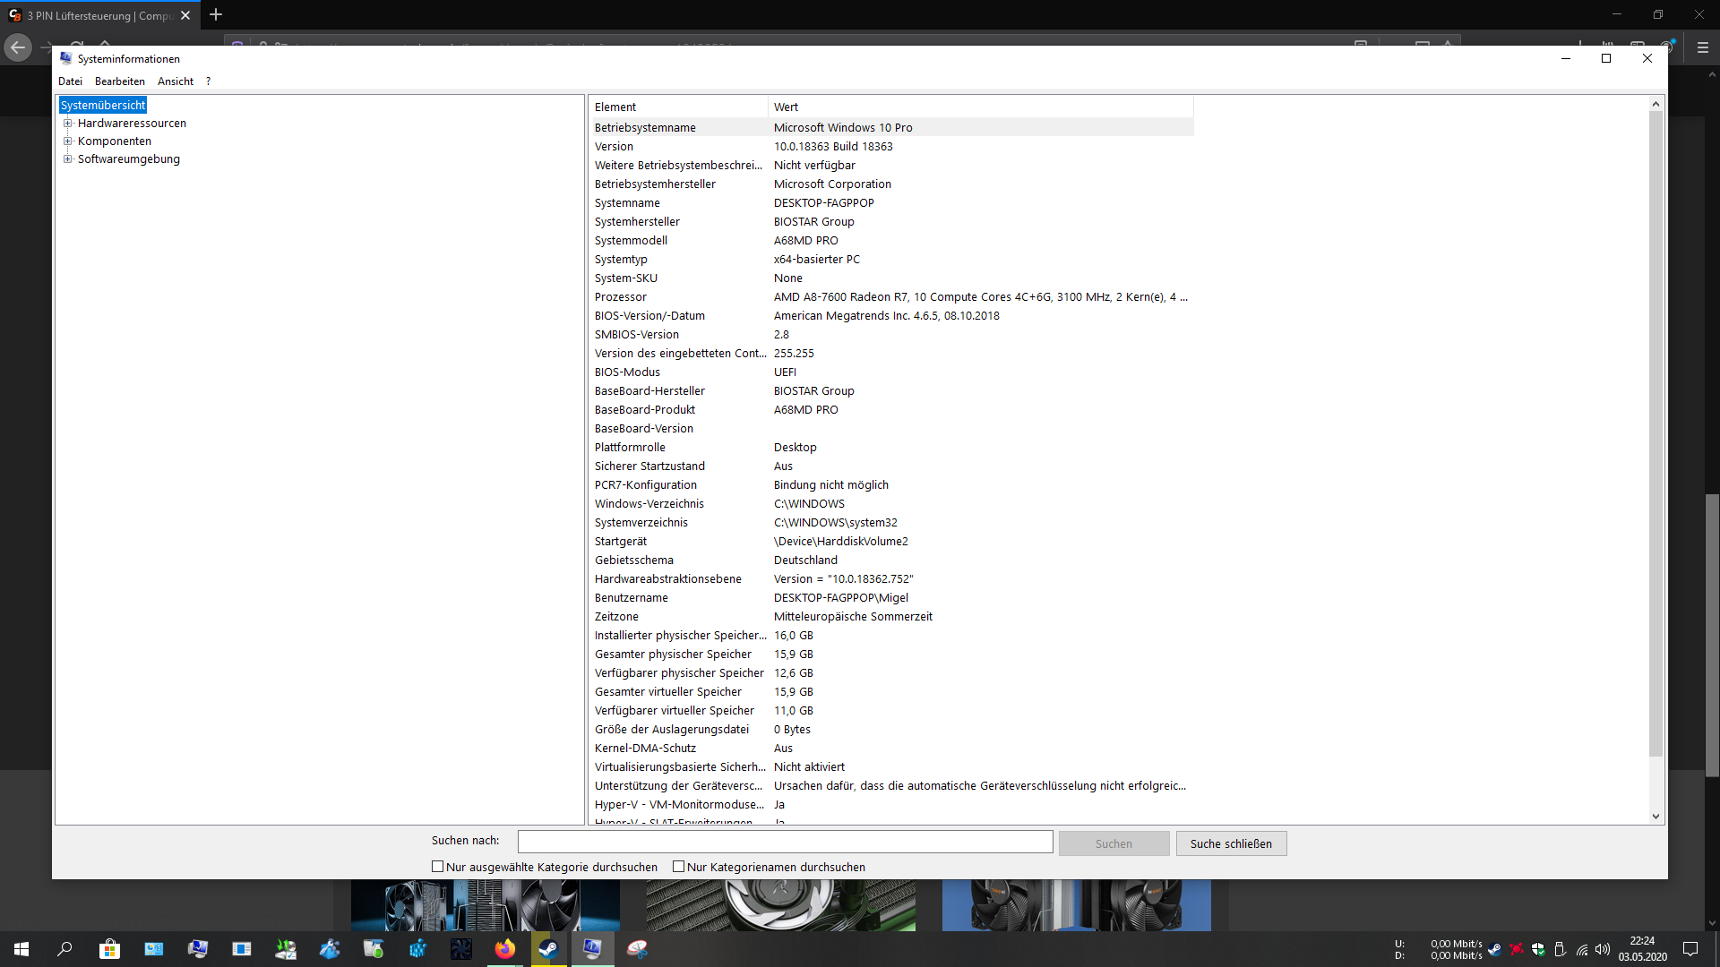This screenshot has width=1720, height=967.
Task: Open the Datei menu
Action: click(x=70, y=81)
